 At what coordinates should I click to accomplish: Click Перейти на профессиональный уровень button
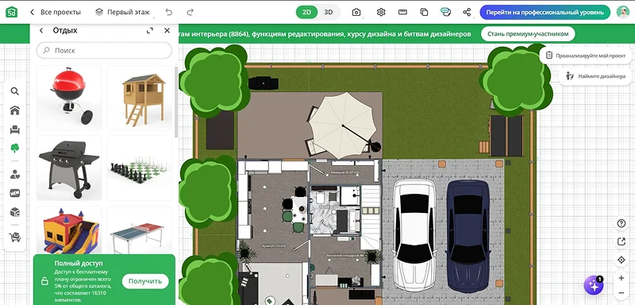click(x=545, y=12)
